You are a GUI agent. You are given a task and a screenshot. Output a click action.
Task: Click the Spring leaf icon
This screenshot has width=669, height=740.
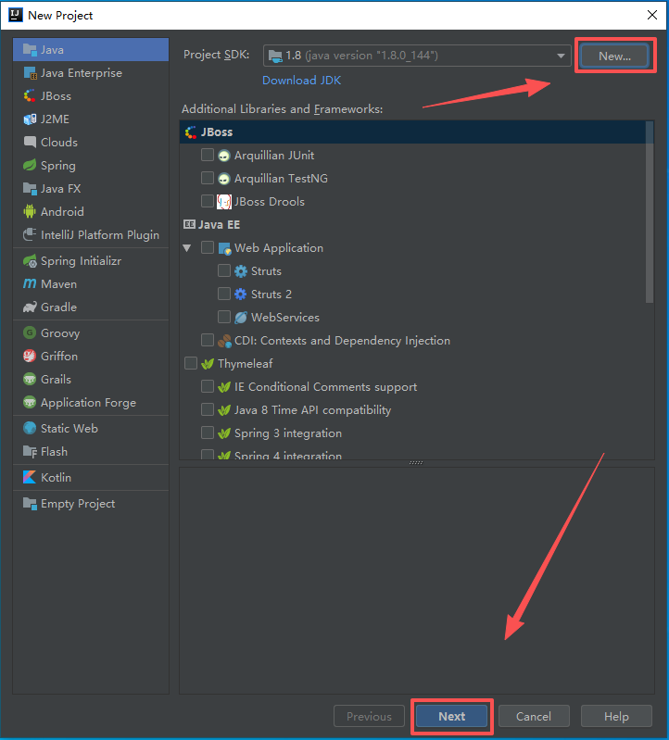pos(30,165)
